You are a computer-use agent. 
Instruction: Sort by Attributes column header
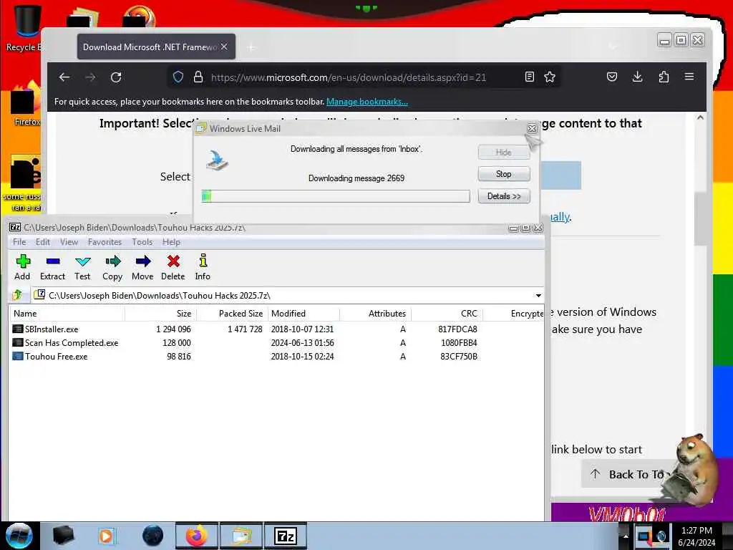click(375, 314)
